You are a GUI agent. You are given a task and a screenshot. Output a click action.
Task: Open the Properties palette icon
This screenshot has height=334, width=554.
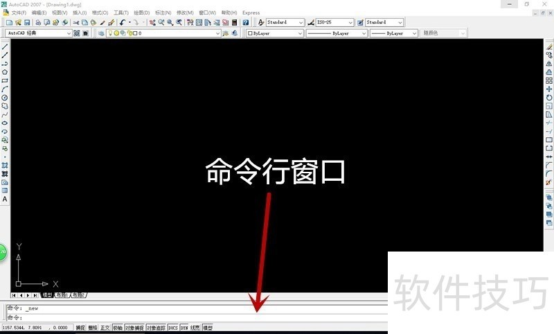click(190, 22)
